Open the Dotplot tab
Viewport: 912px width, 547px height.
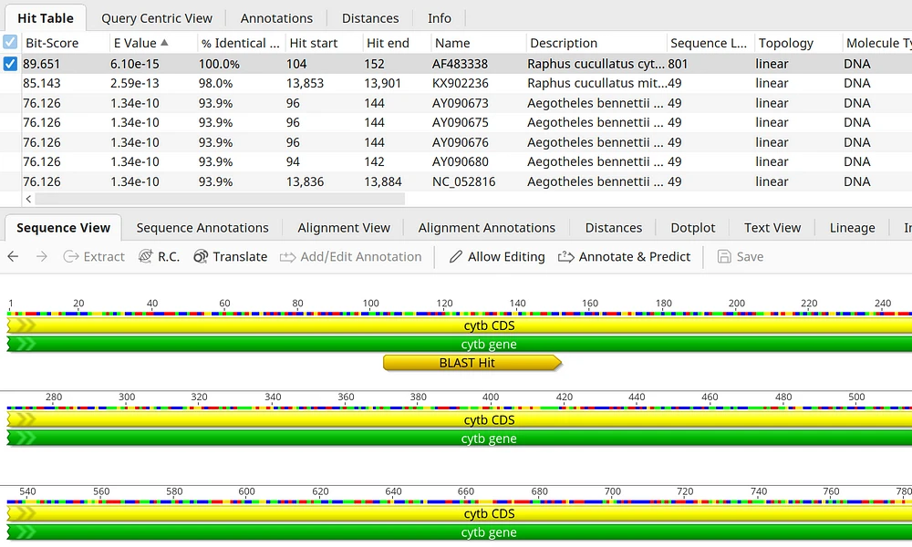click(693, 228)
